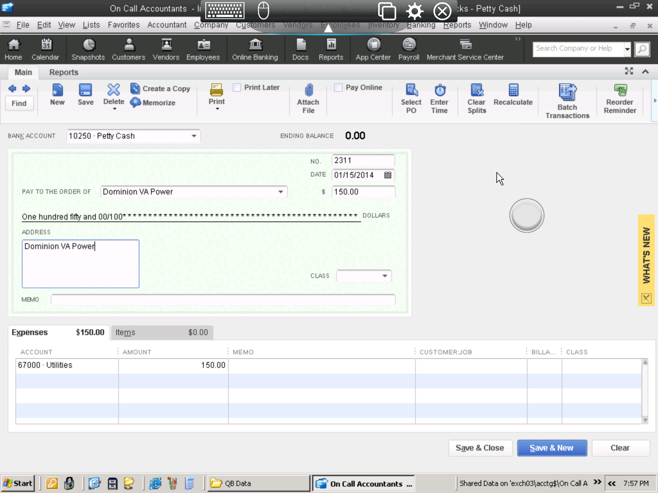Screen dimensions: 658x493
Task: Click the Clear button
Action: point(620,448)
